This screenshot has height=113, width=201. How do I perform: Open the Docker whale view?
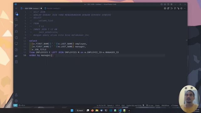click(x=16, y=56)
